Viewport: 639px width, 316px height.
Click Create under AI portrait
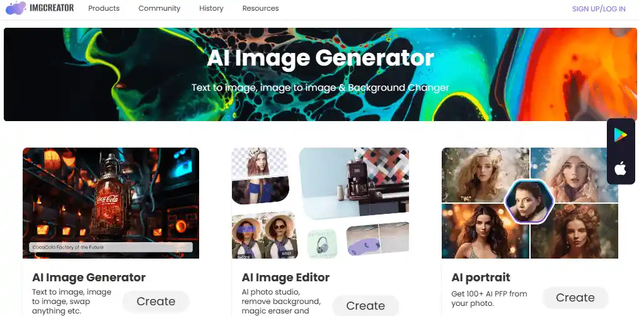coord(575,298)
